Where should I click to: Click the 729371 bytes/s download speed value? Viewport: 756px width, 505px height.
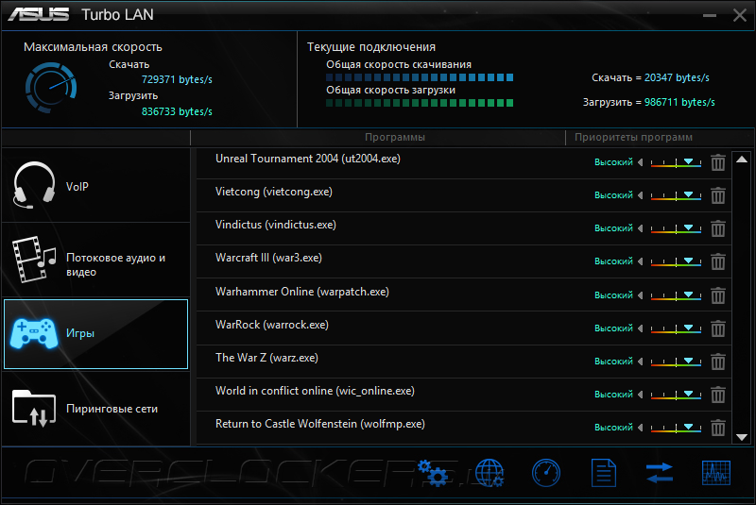point(177,79)
